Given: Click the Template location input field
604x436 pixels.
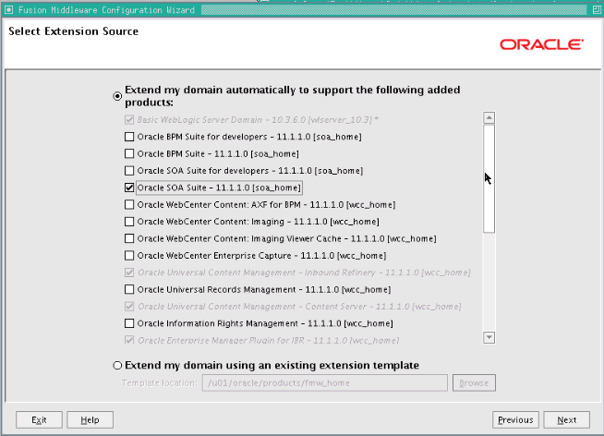Looking at the screenshot, I should point(325,382).
